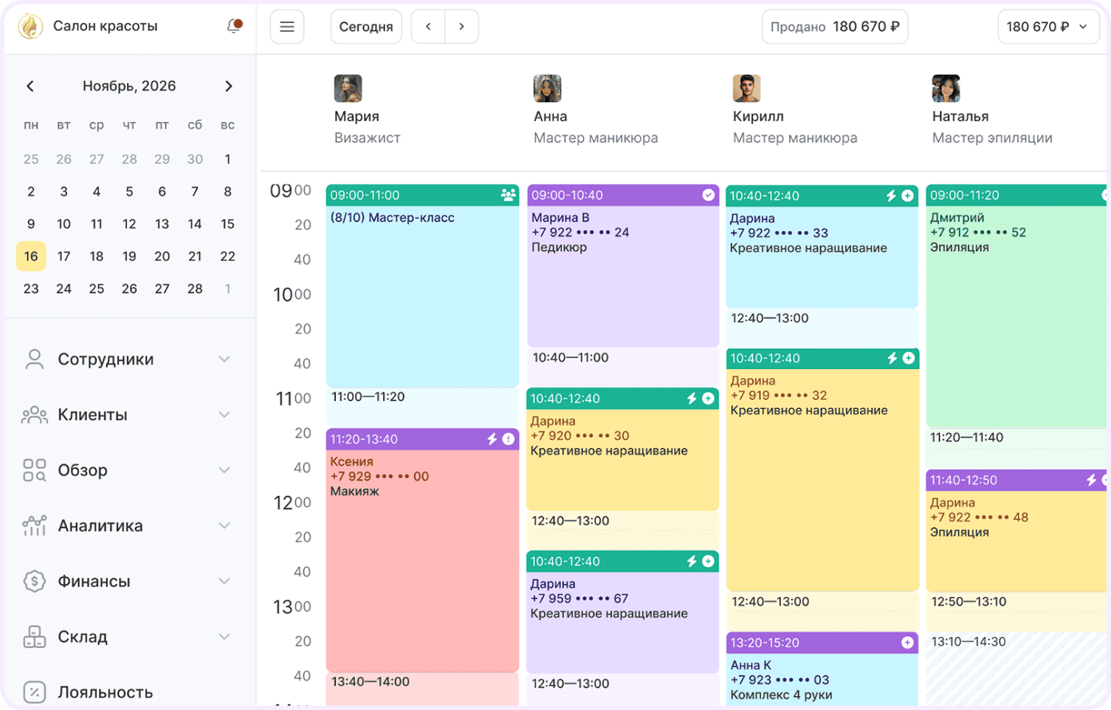The width and height of the screenshot is (1111, 710).
Task: Select November 5 in calendar
Action: (129, 192)
